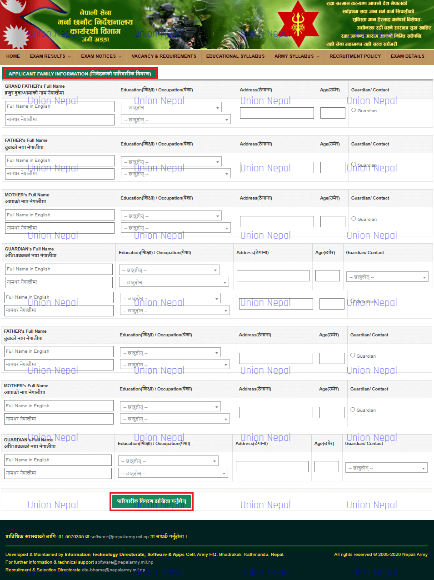This screenshot has height=580, width=434.
Task: Focus Grand Father's Full Name in English field
Action: [60, 106]
